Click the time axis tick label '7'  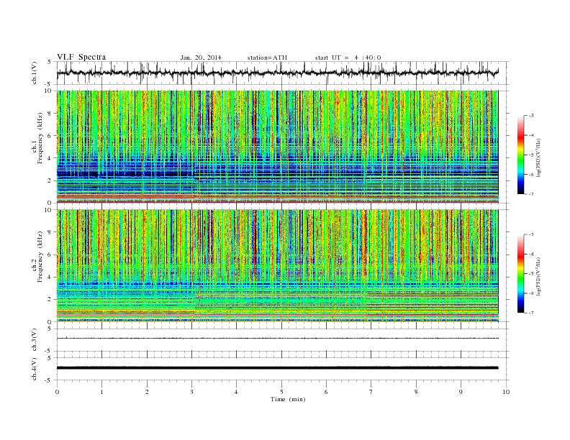[371, 392]
